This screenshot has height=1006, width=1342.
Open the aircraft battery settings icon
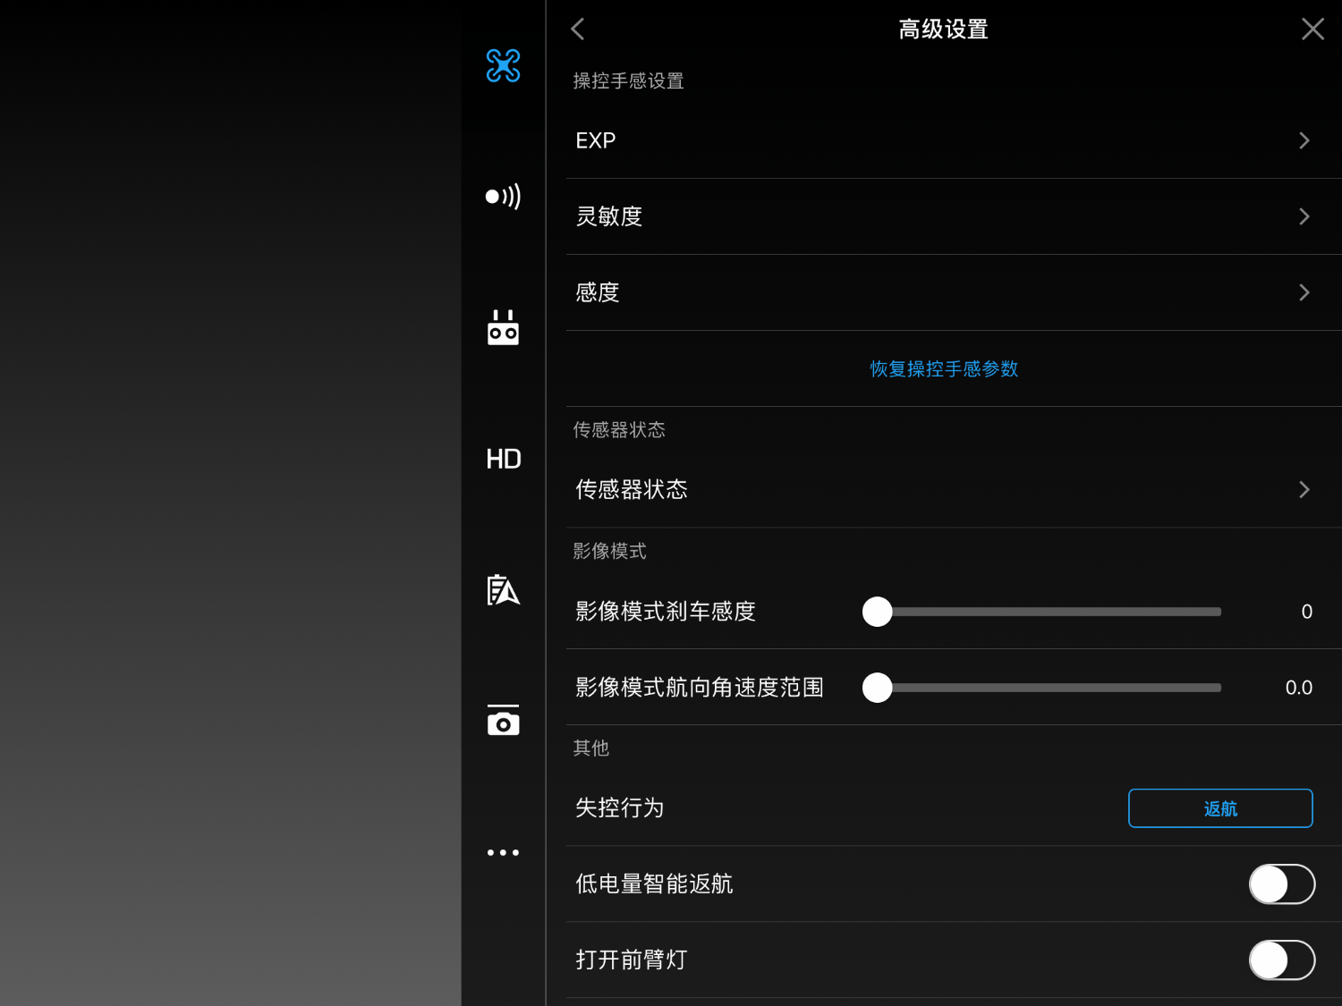[x=503, y=590]
